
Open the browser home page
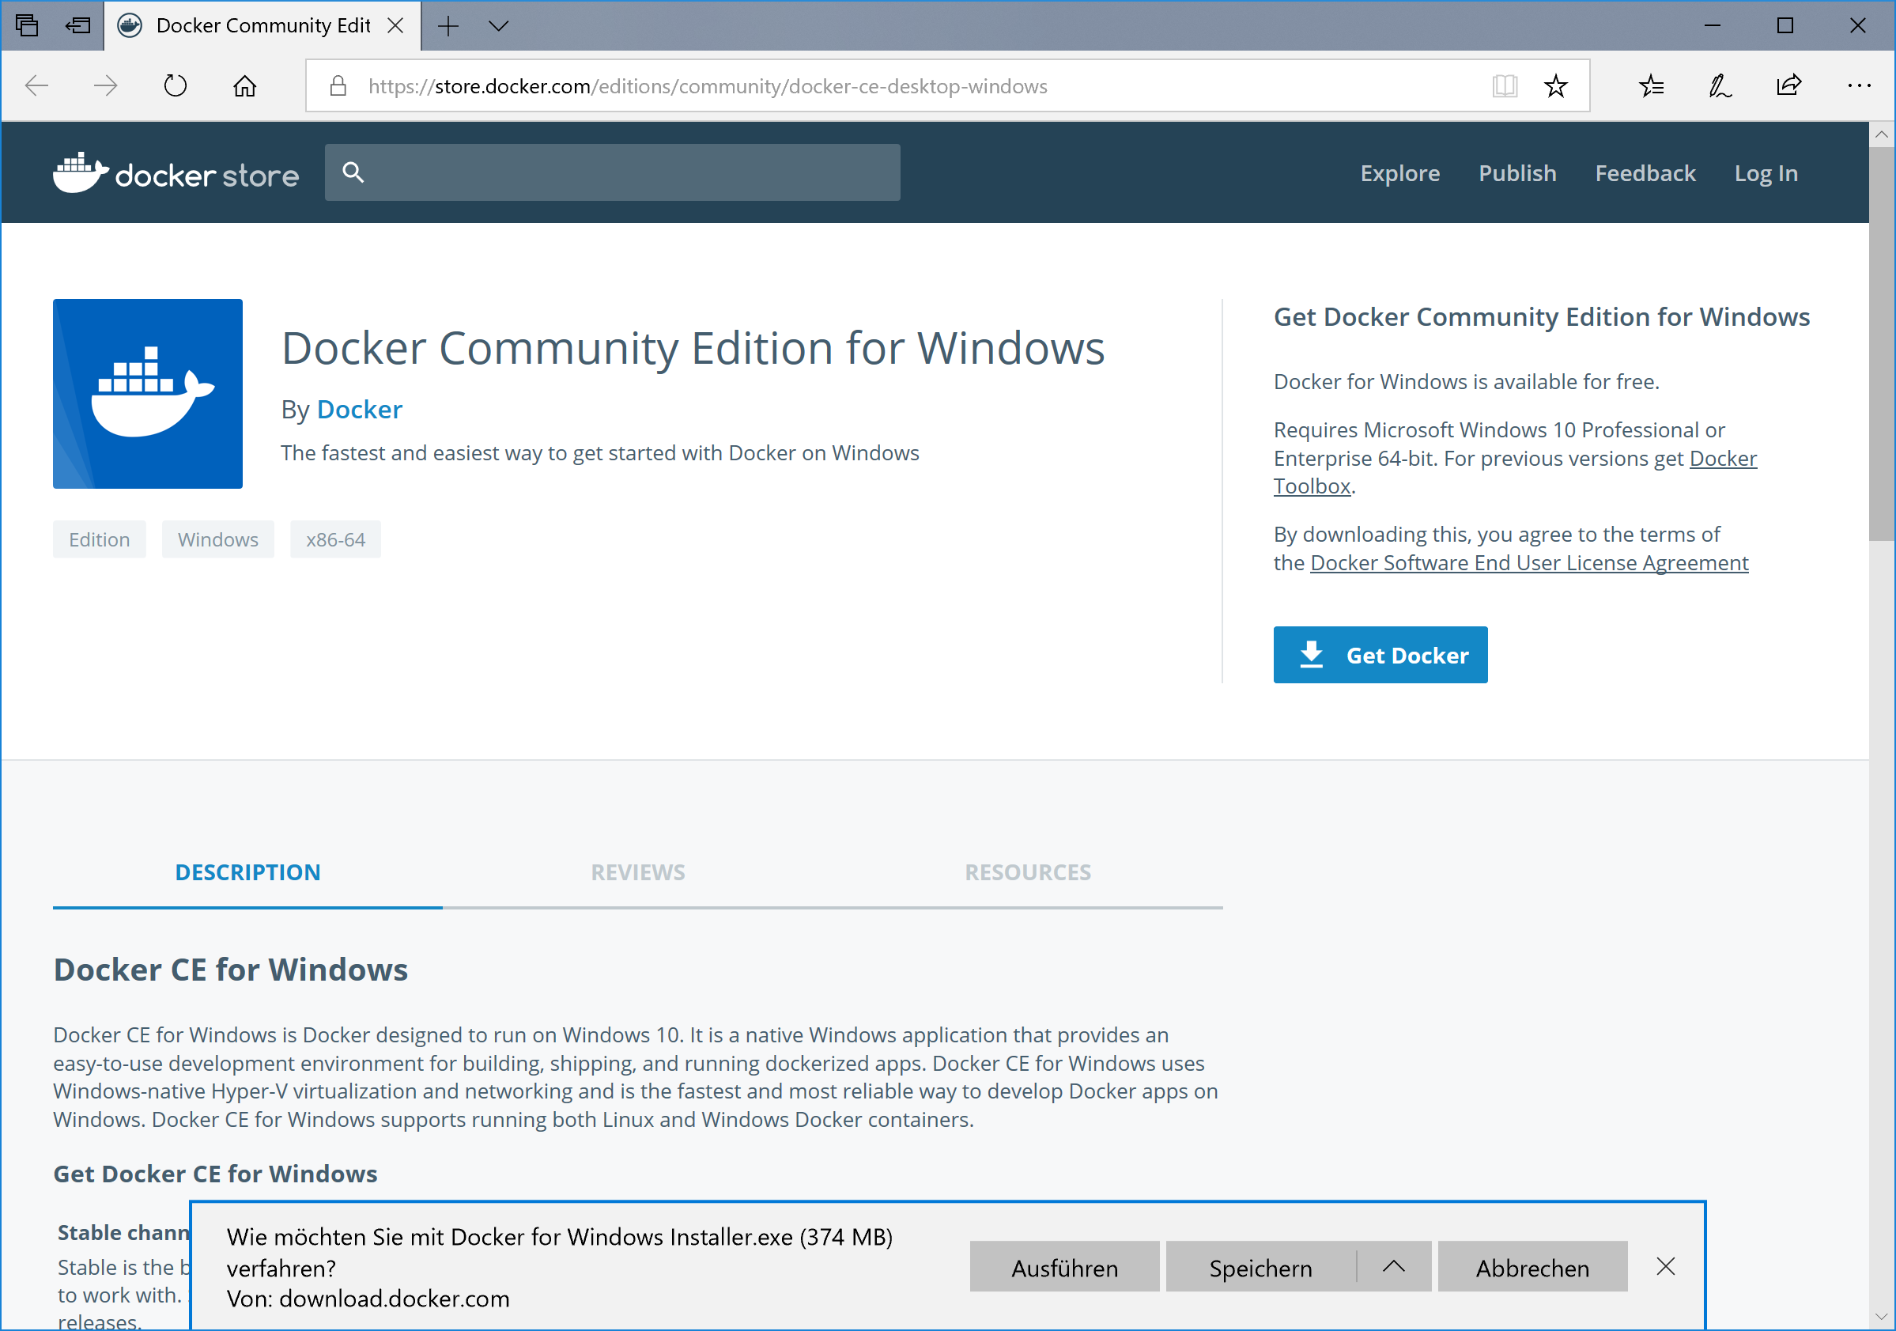click(244, 85)
